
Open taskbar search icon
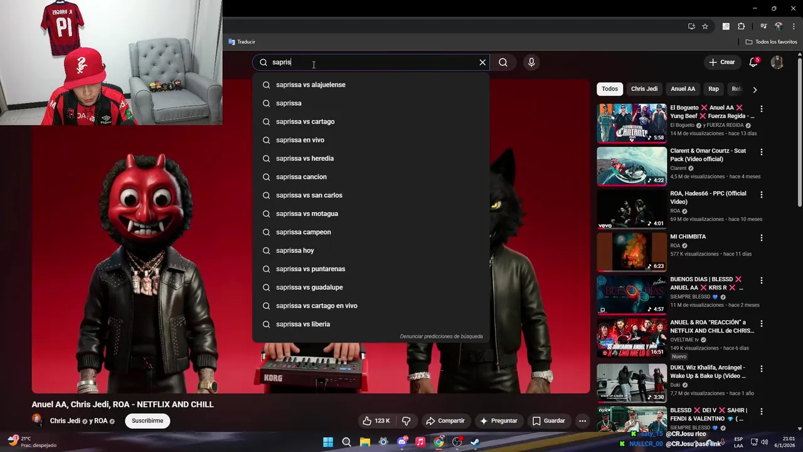pos(346,442)
